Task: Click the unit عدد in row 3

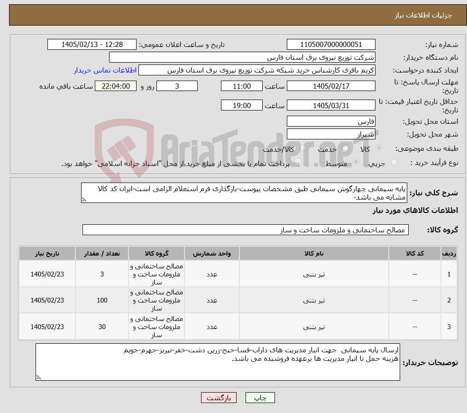Action: click(212, 327)
